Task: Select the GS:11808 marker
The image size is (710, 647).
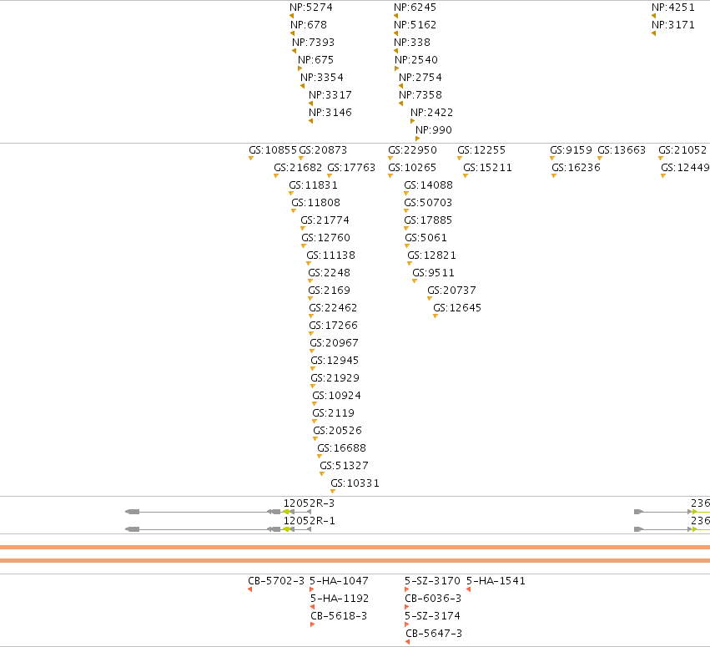Action: [316, 203]
